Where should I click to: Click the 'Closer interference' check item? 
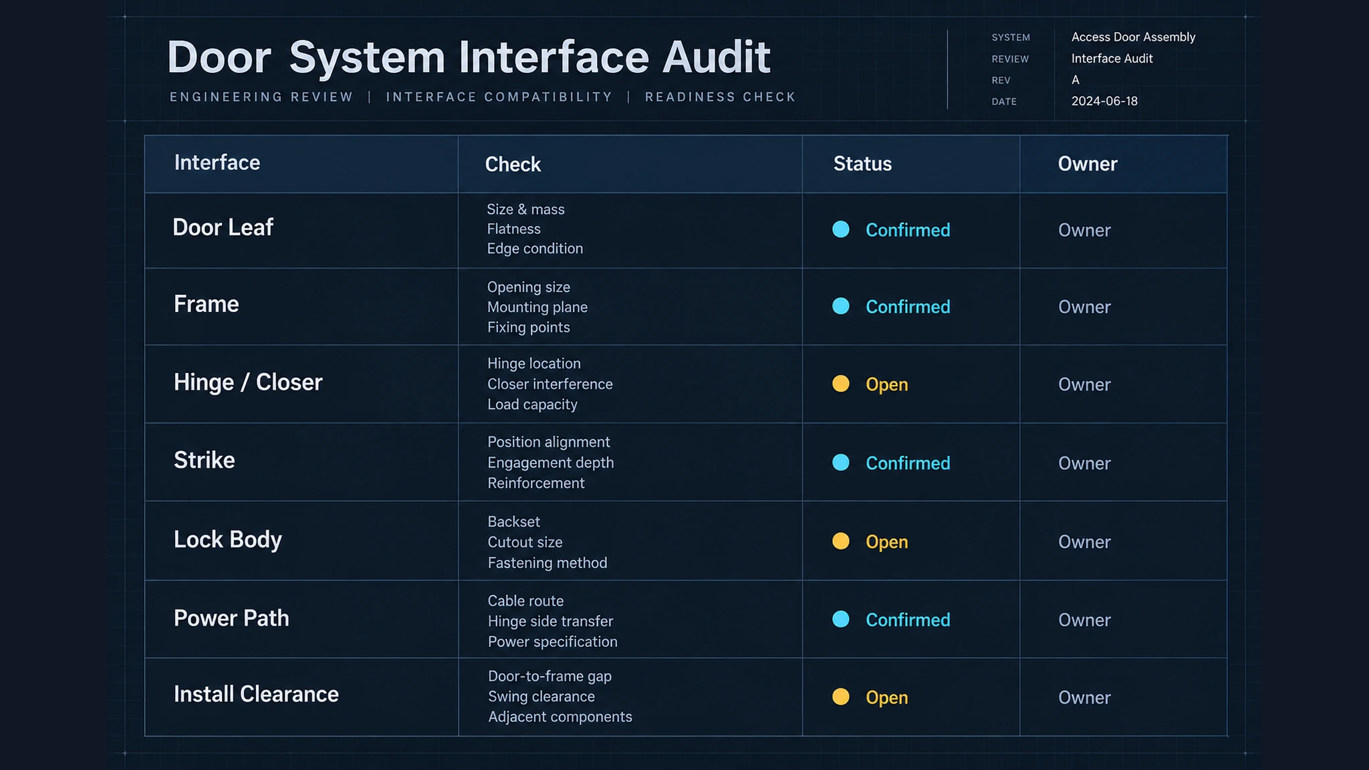[x=549, y=384]
